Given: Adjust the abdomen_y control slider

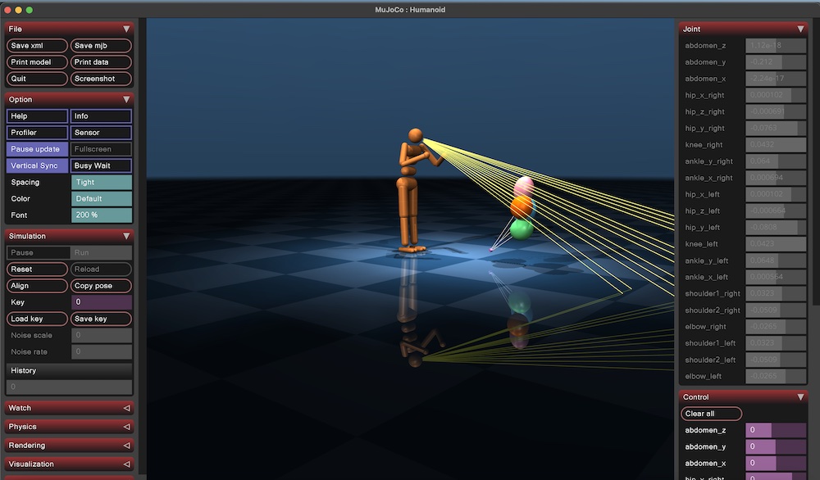Looking at the screenshot, I should pyautogui.click(x=776, y=447).
